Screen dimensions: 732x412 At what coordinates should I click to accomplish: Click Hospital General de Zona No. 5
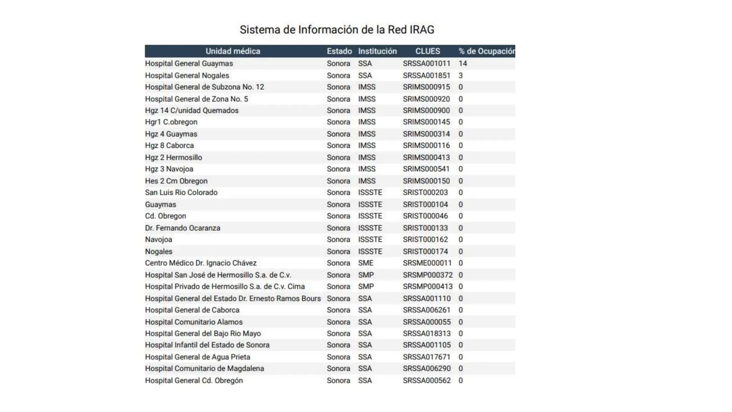point(196,99)
